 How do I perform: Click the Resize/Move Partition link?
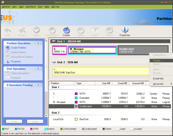click(x=22, y=57)
